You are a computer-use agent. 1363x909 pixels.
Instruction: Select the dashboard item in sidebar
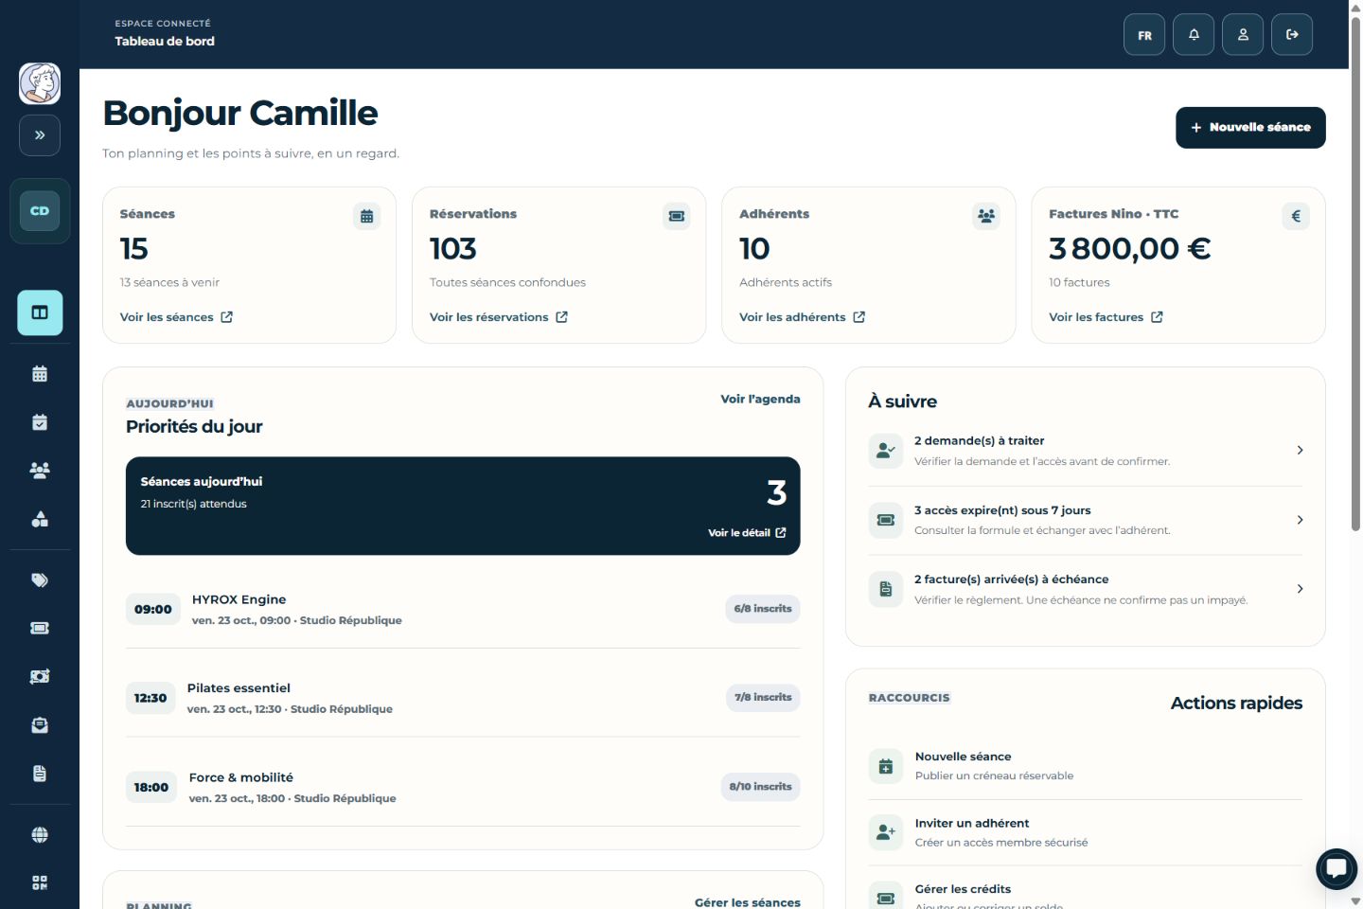pos(40,312)
